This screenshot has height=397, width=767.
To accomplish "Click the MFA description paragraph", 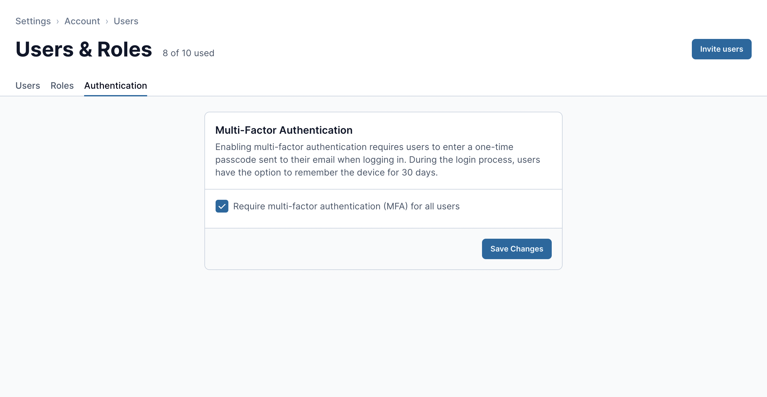I will (x=377, y=160).
